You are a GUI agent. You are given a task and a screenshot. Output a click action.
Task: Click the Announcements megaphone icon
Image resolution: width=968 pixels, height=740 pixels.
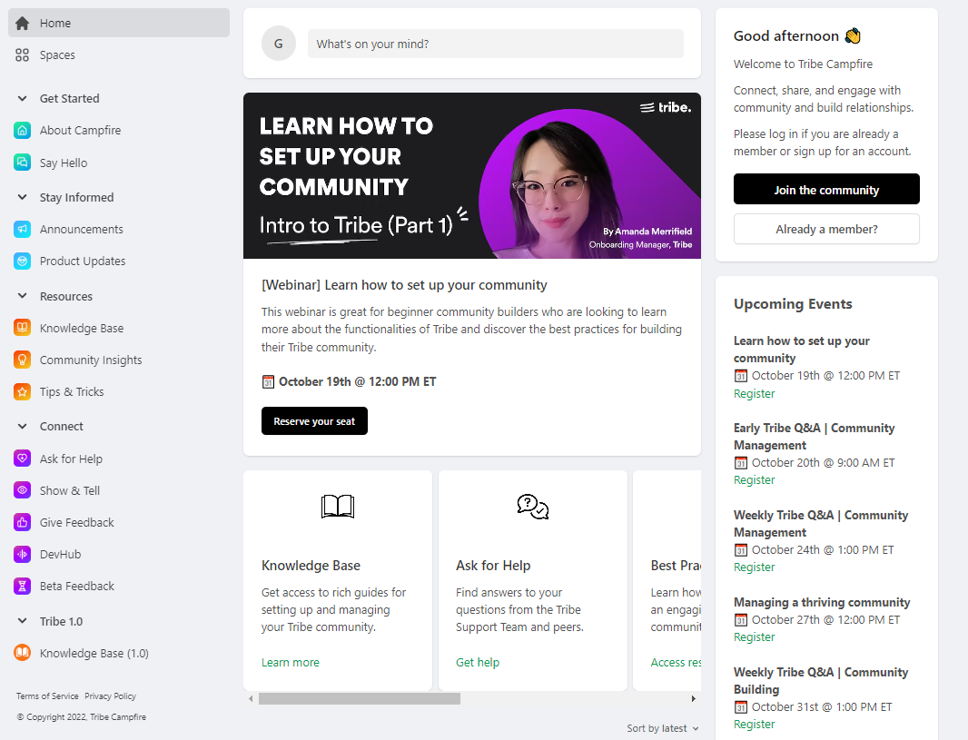coord(22,229)
